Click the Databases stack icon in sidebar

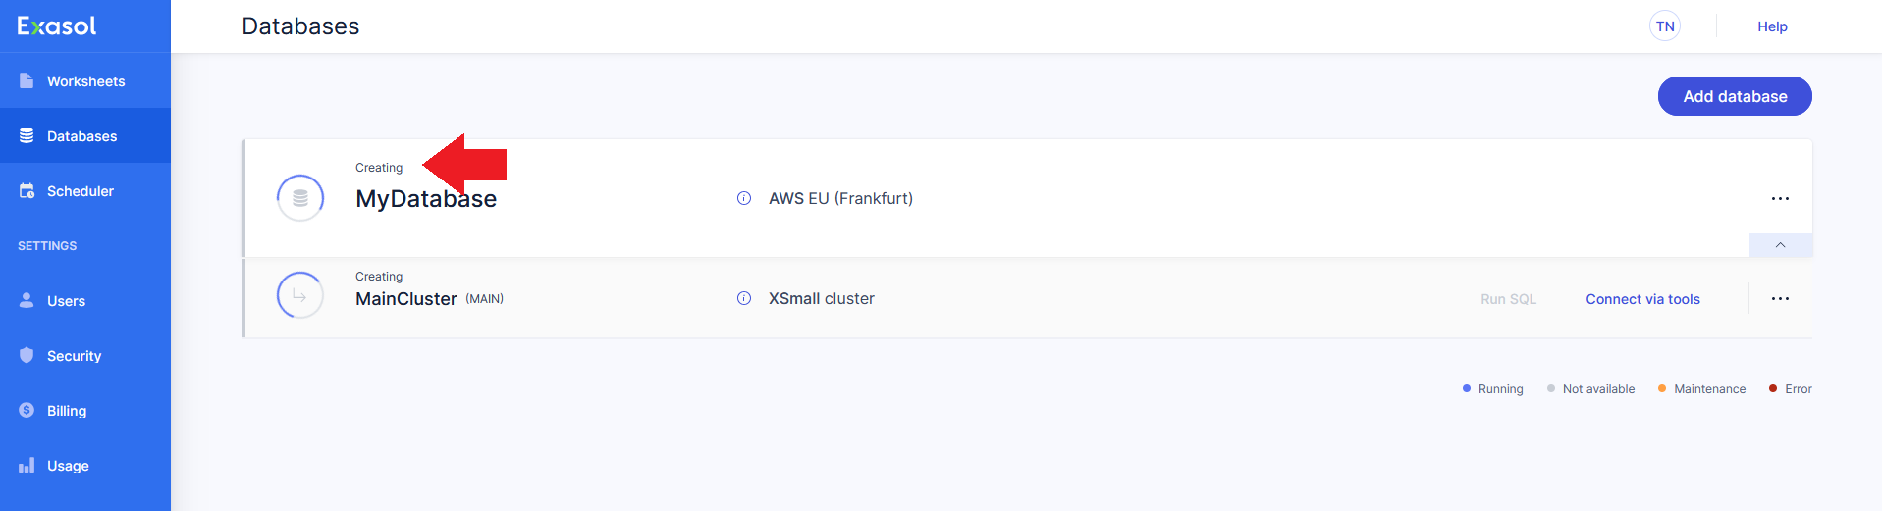(27, 135)
